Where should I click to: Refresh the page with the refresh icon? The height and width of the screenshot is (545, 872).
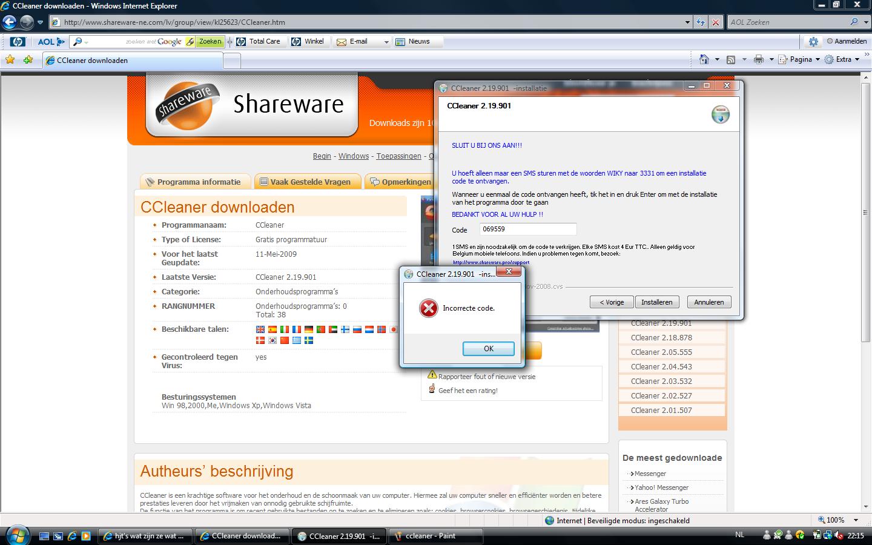pyautogui.click(x=701, y=22)
